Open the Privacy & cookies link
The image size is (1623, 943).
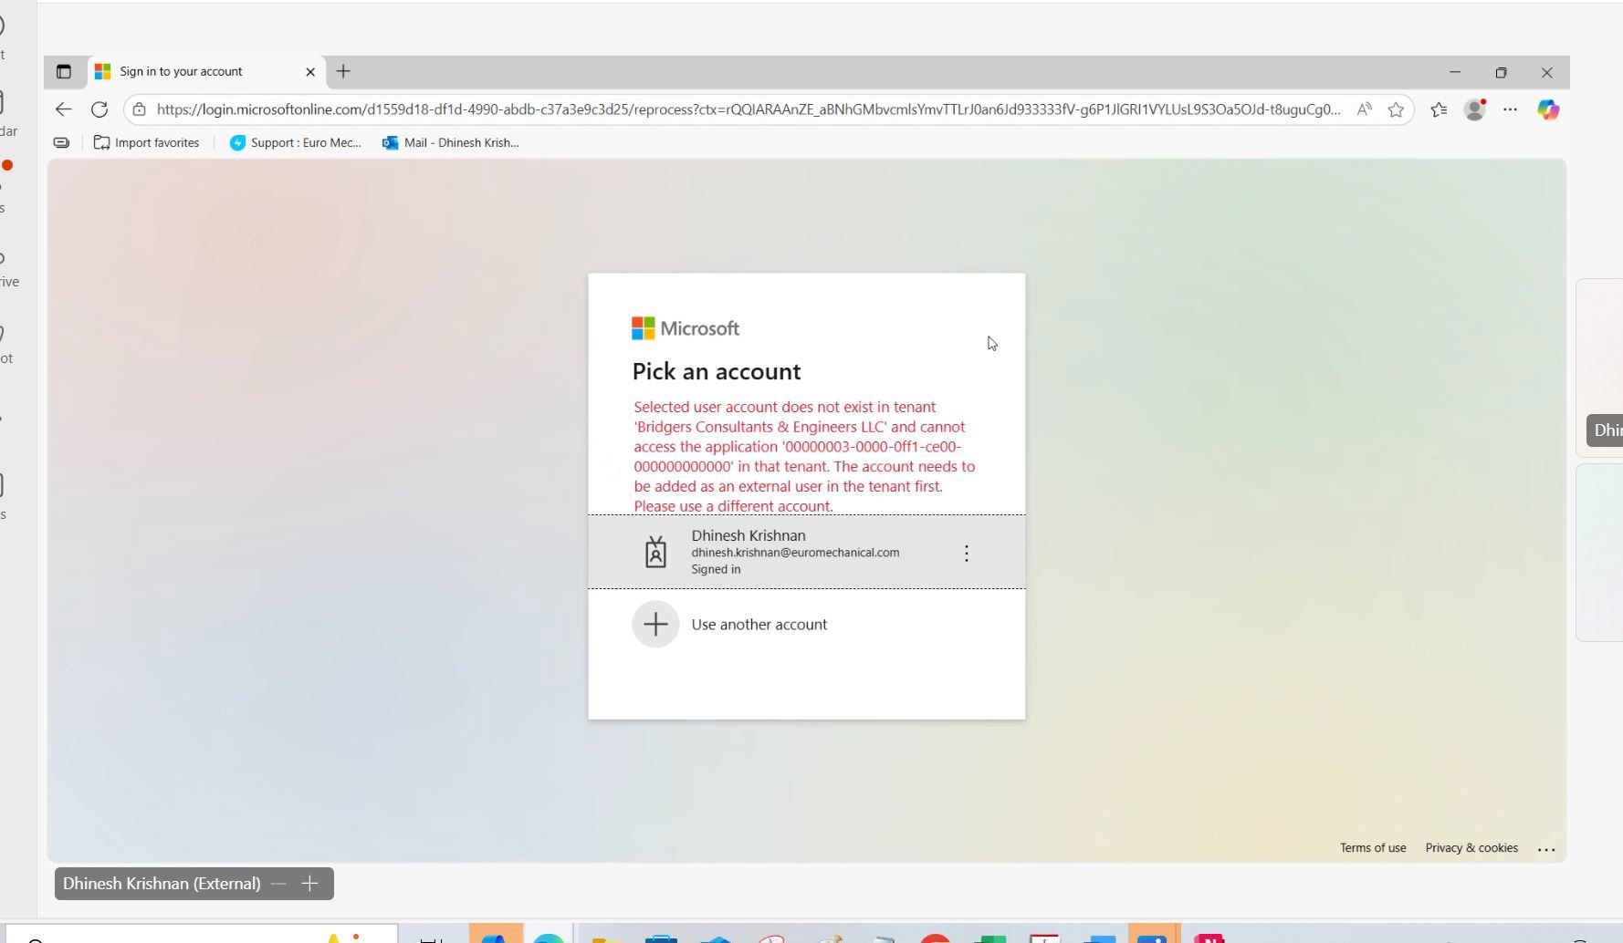click(x=1471, y=847)
